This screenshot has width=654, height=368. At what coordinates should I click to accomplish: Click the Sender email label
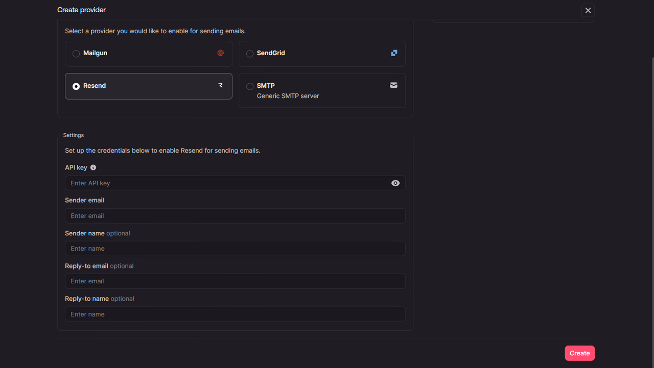84,200
